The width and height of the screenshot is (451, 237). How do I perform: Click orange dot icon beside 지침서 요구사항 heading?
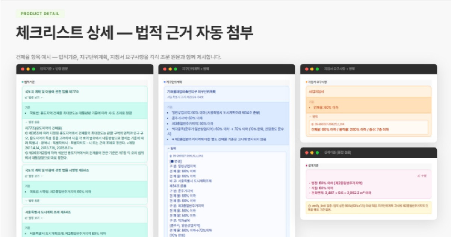coord(306,81)
